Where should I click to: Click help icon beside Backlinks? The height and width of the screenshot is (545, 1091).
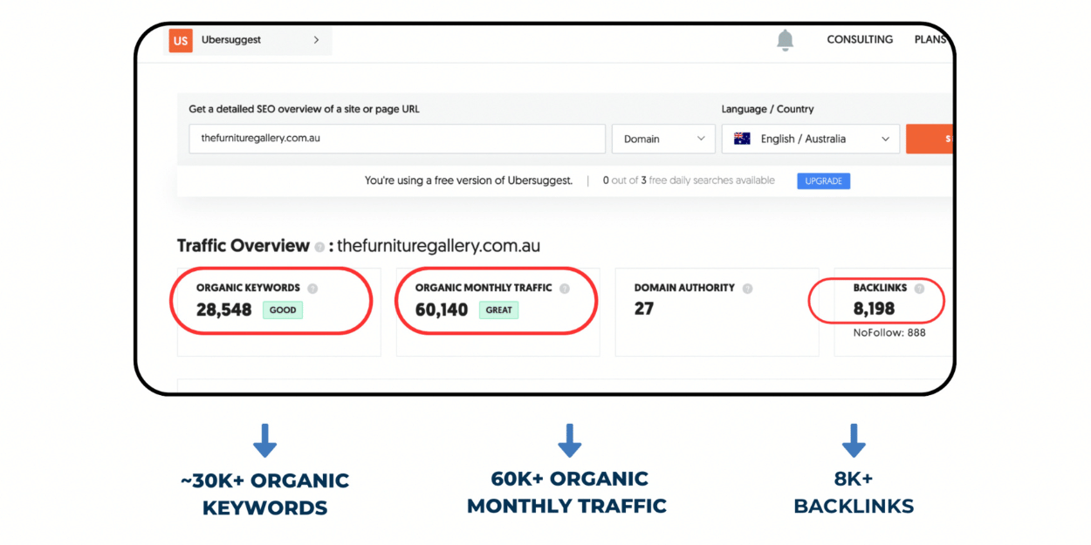click(919, 289)
